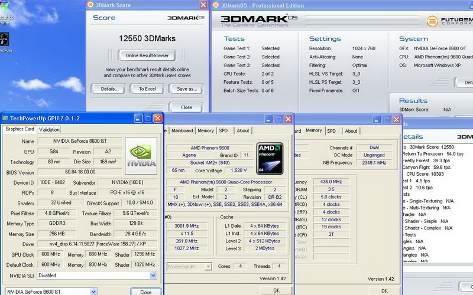The image size is (473, 295).
Task: Select the Memory tab in the CPU-Z memory window
Action: click(314, 130)
